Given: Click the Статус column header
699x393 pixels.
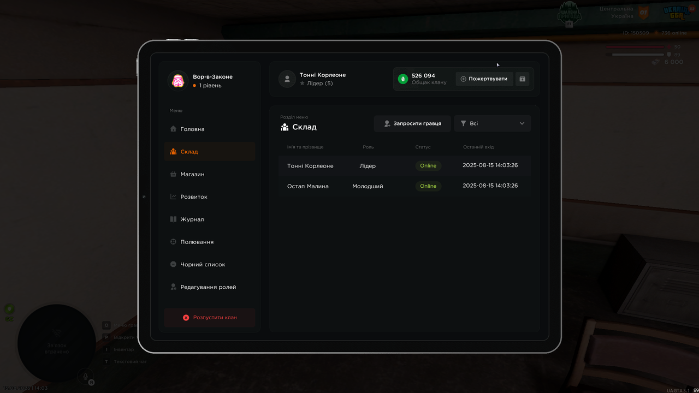Looking at the screenshot, I should click(x=423, y=147).
